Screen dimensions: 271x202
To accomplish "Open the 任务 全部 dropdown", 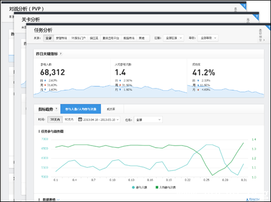I will tap(148, 119).
